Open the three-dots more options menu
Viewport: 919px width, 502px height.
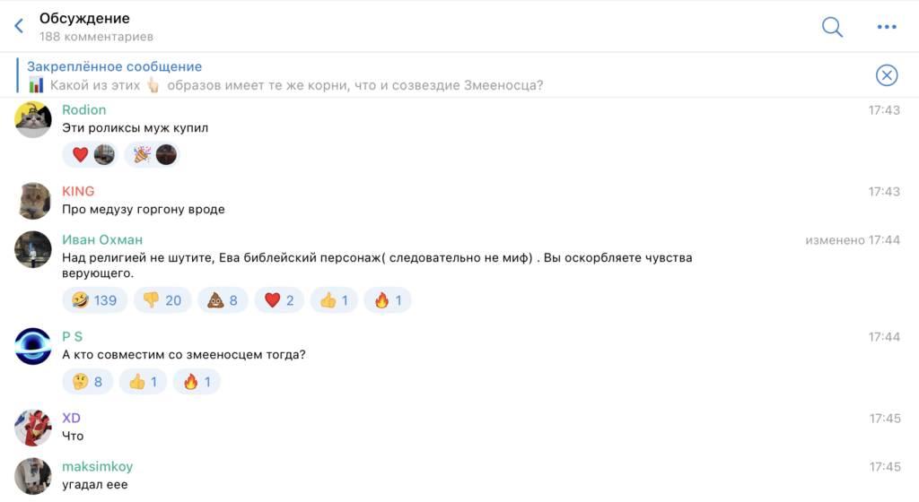887,27
